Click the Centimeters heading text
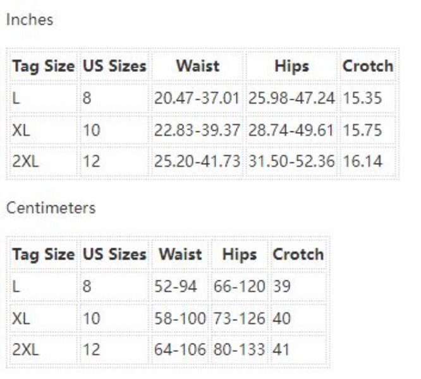Screen dimensions: 421x379 click(x=51, y=208)
